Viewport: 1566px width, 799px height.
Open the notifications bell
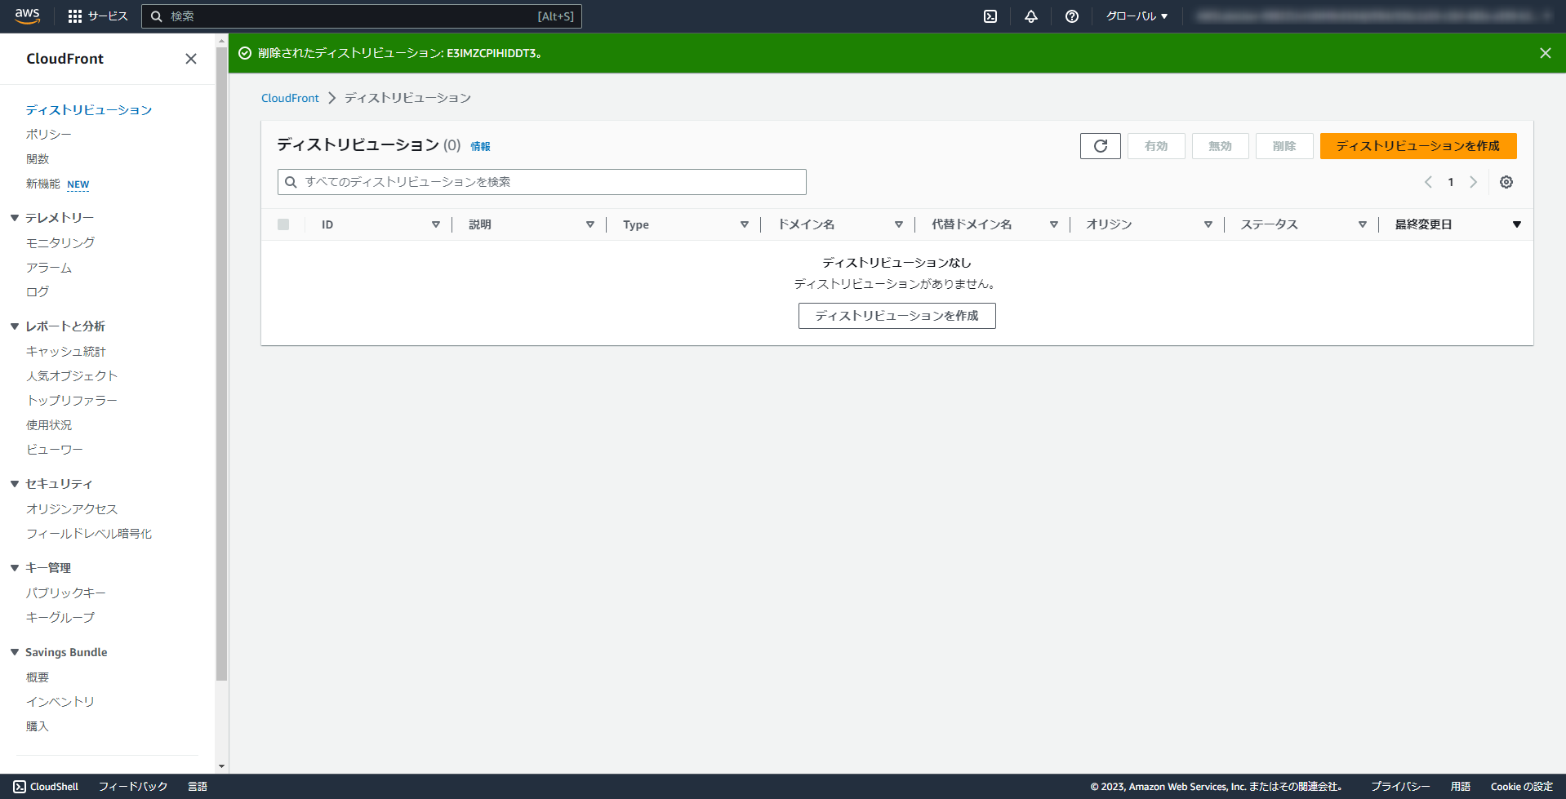(1030, 16)
